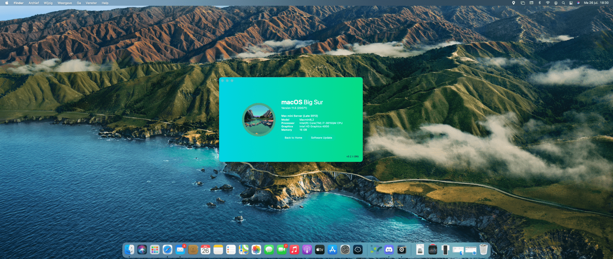Launch FaceTime from the Dock

click(282, 250)
